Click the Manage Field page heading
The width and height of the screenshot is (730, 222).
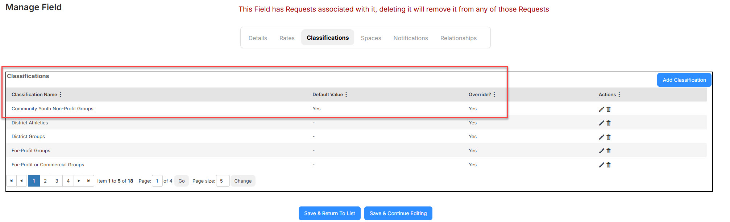point(34,7)
